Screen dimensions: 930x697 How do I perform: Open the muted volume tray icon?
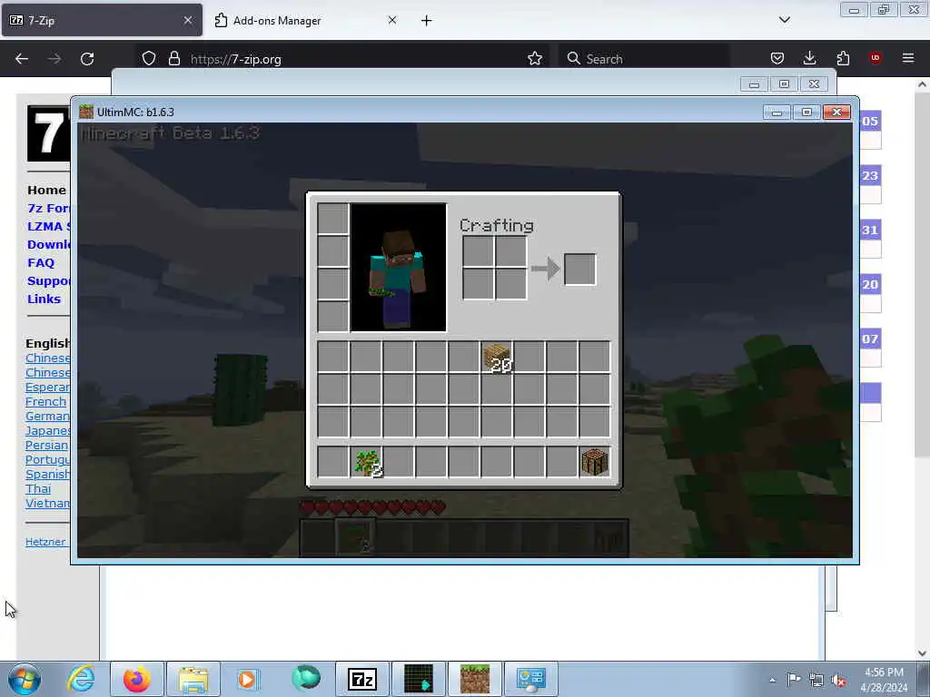838,680
